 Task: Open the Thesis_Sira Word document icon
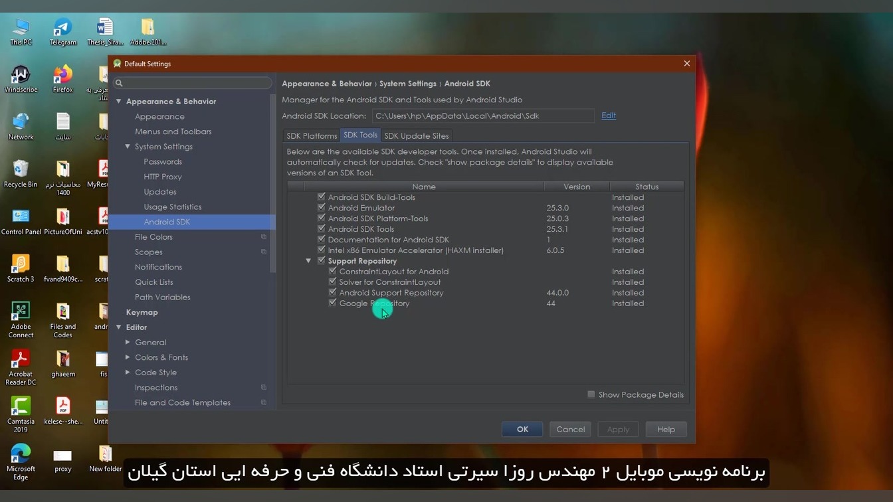[105, 31]
